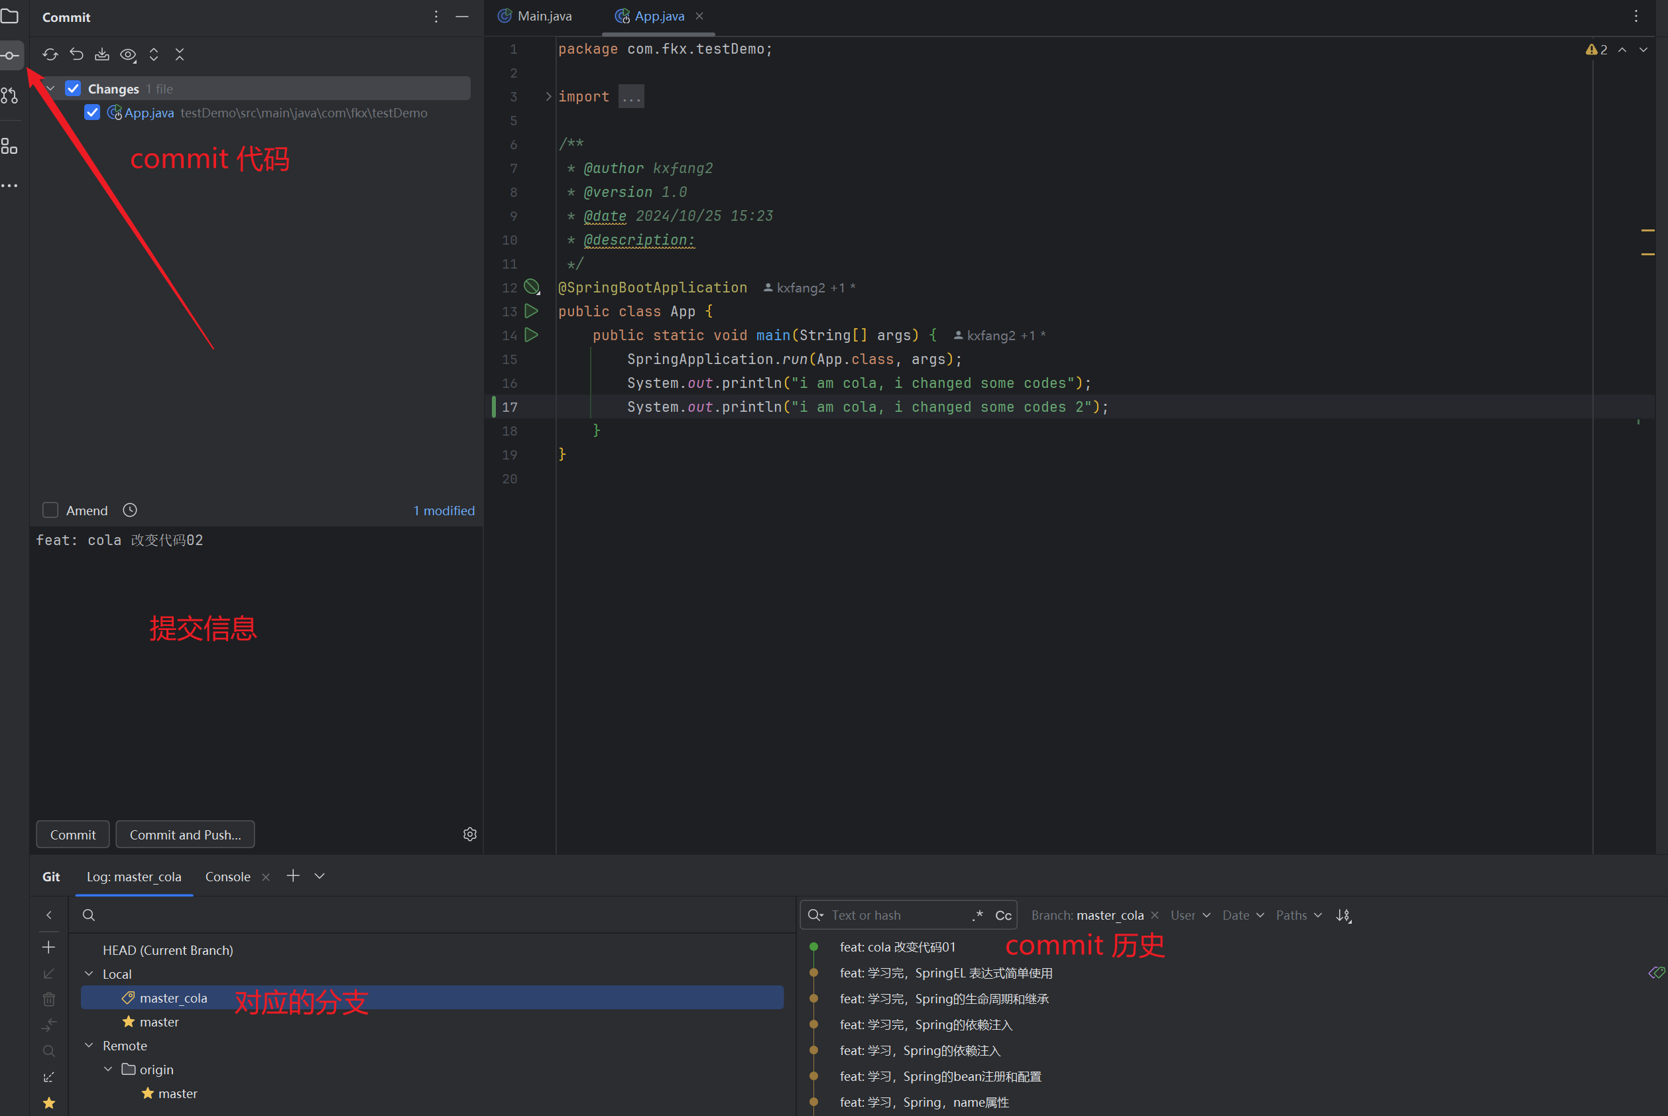Viewport: 1668px width, 1116px height.
Task: Hide the Commit panel
Action: (462, 17)
